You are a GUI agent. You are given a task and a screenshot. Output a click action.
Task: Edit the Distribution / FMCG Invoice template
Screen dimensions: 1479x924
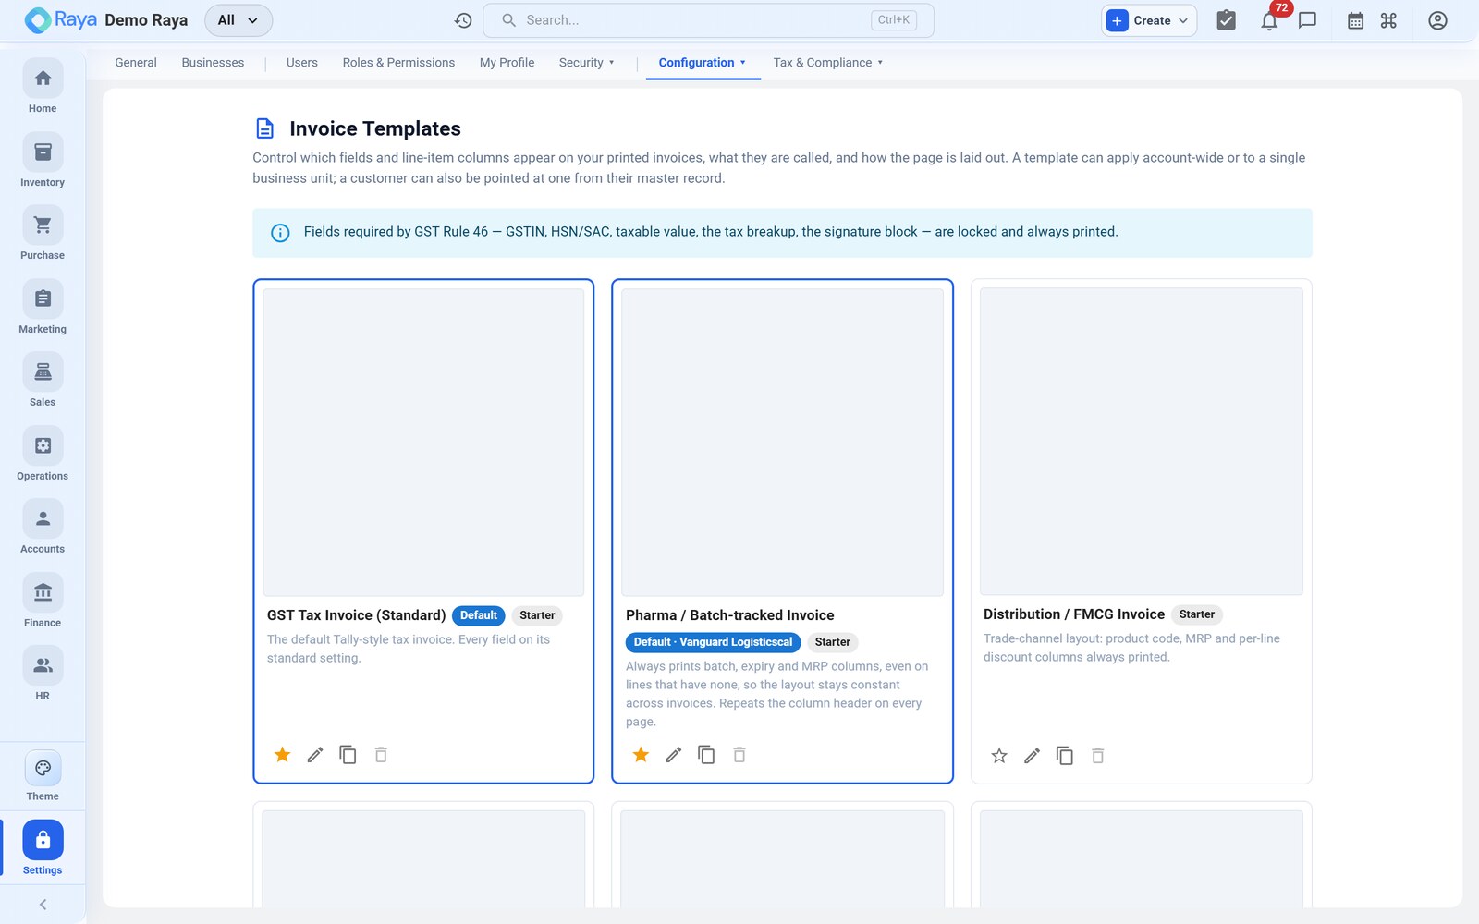point(1033,756)
